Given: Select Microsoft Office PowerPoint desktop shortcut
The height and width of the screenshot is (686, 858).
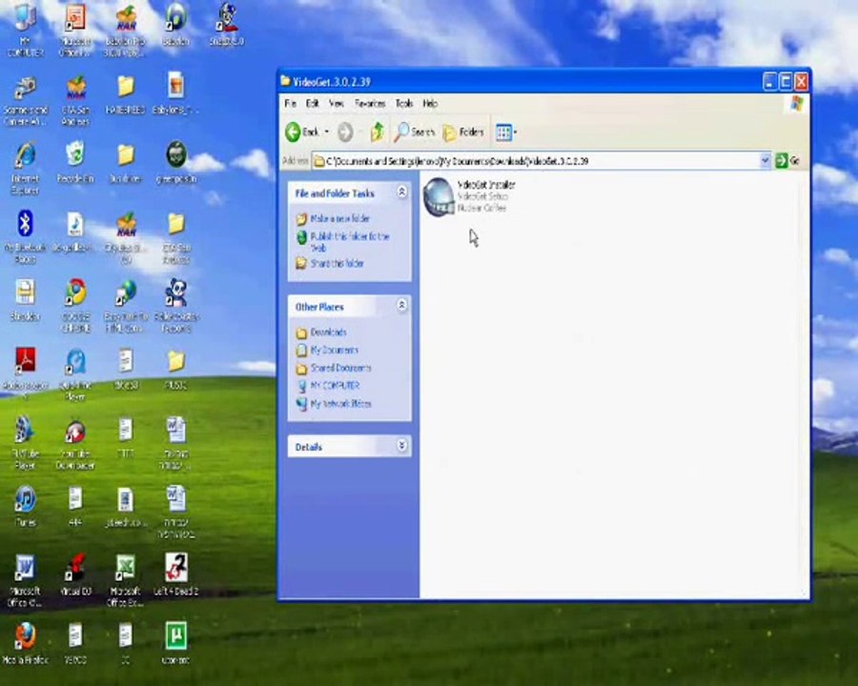Looking at the screenshot, I should coord(75,30).
